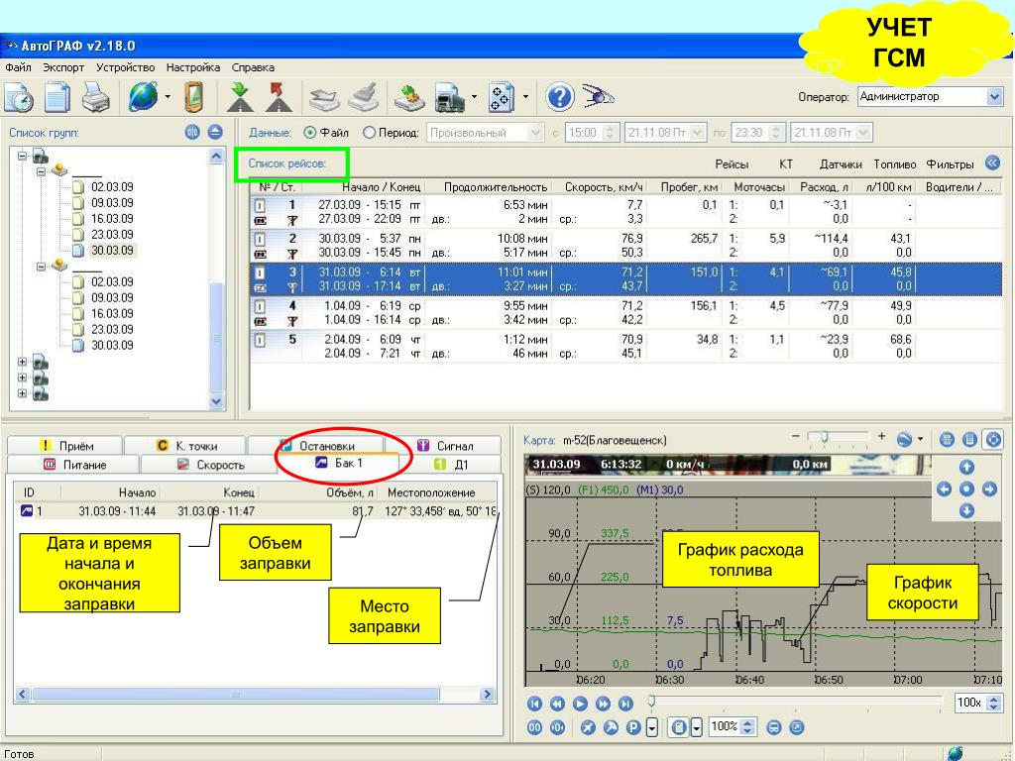Open the Датчики view in trips header
1015x761 pixels.
coord(841,164)
